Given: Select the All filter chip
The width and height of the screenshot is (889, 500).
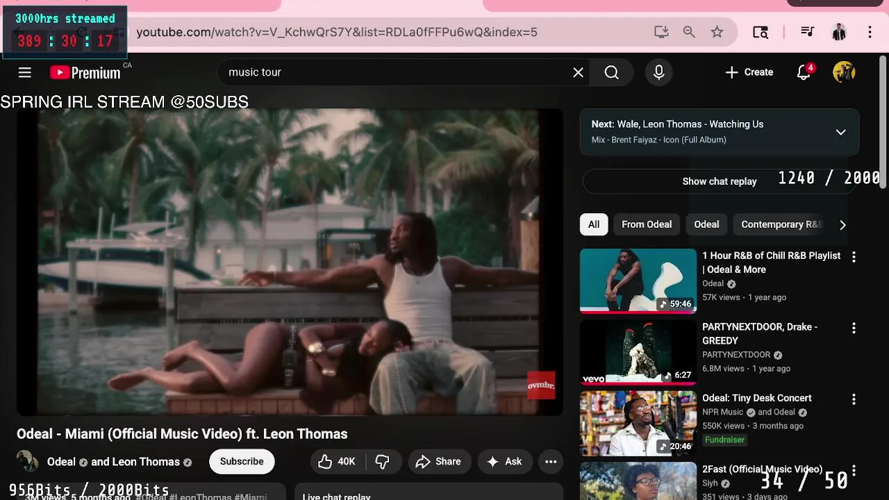Looking at the screenshot, I should pyautogui.click(x=594, y=224).
